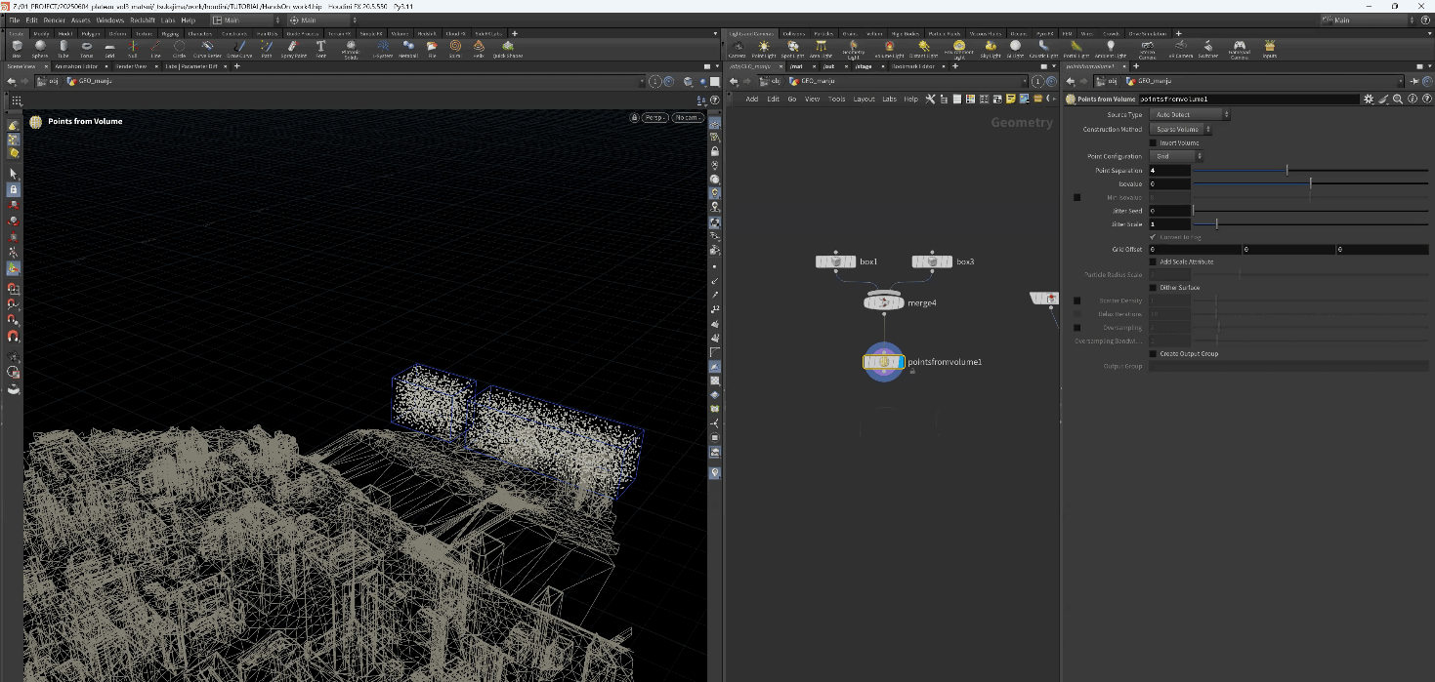This screenshot has width=1435, height=682.
Task: Click the Sky Light shelf tool
Action: (991, 48)
